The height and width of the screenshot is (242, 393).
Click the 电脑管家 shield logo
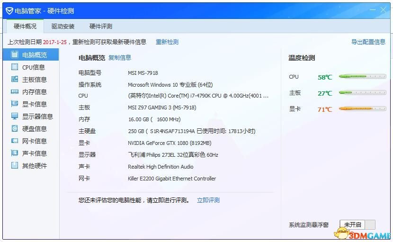click(9, 11)
